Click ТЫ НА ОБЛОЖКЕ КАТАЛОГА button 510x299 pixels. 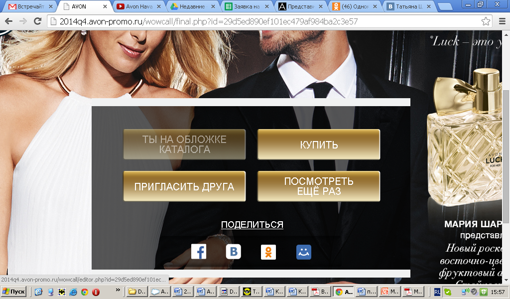184,145
